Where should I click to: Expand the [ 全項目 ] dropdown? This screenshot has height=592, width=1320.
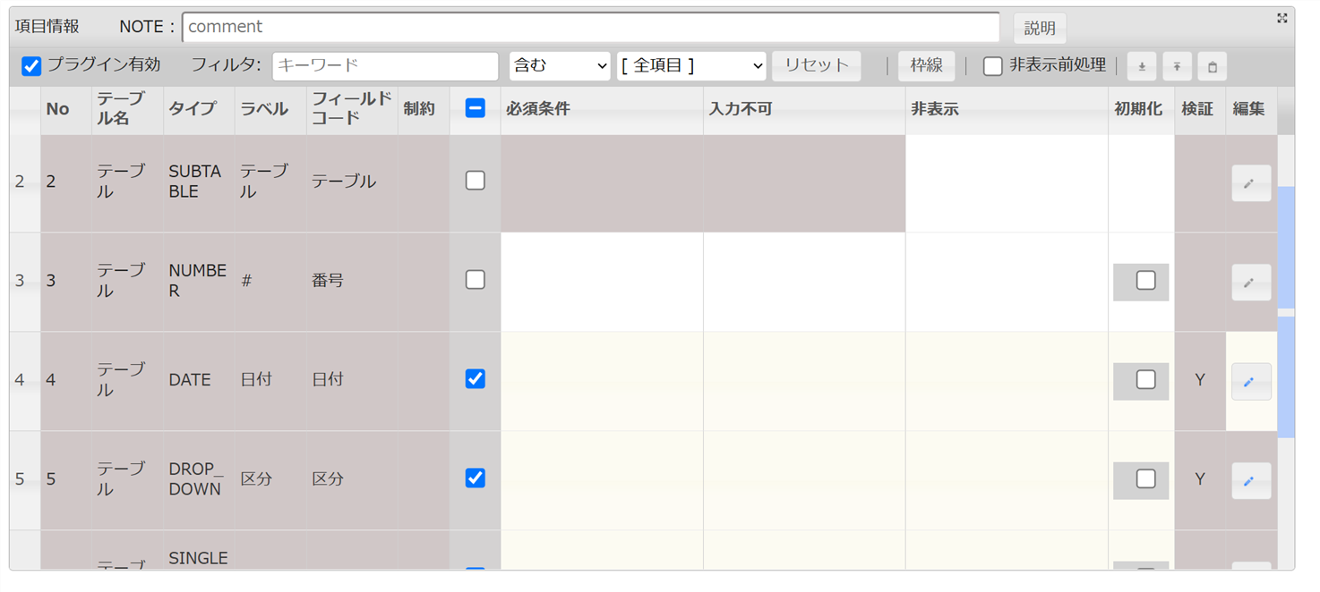tap(691, 66)
